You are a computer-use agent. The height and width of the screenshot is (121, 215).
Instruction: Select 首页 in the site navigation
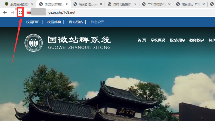point(142,40)
